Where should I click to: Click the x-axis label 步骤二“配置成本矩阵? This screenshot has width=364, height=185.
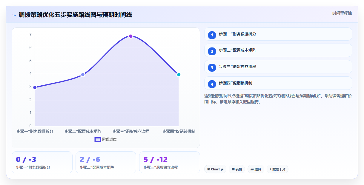[83, 131]
